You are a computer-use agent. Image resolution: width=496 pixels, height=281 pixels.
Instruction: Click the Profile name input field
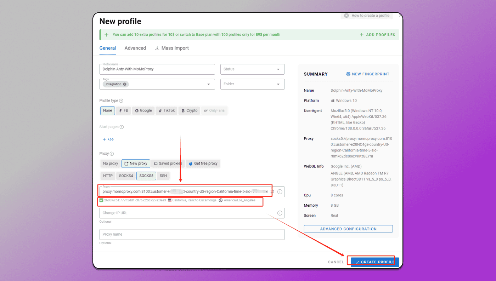click(157, 69)
